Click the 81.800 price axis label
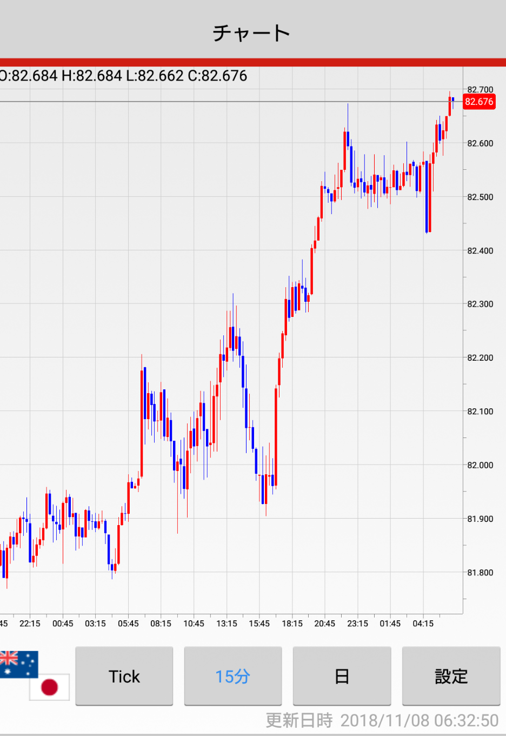 click(480, 573)
